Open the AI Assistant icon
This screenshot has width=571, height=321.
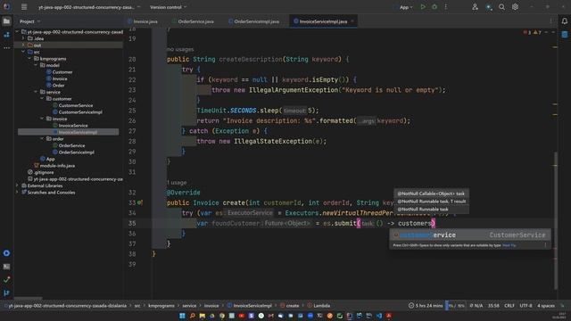[x=489, y=7]
